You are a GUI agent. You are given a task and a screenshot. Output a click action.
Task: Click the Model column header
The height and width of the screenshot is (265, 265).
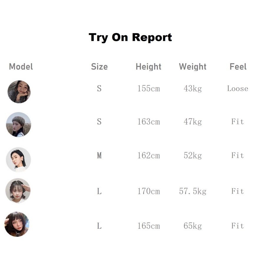point(21,67)
